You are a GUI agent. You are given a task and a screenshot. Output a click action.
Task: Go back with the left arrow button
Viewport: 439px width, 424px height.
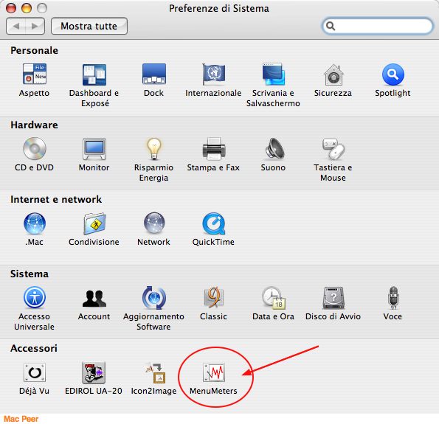15,26
